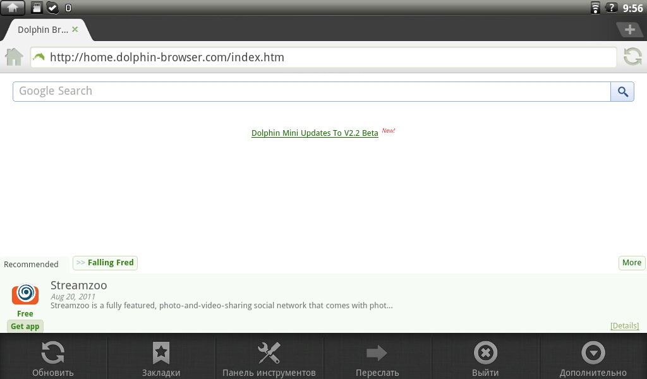
Task: Go to browser home page icon
Action: 14,57
